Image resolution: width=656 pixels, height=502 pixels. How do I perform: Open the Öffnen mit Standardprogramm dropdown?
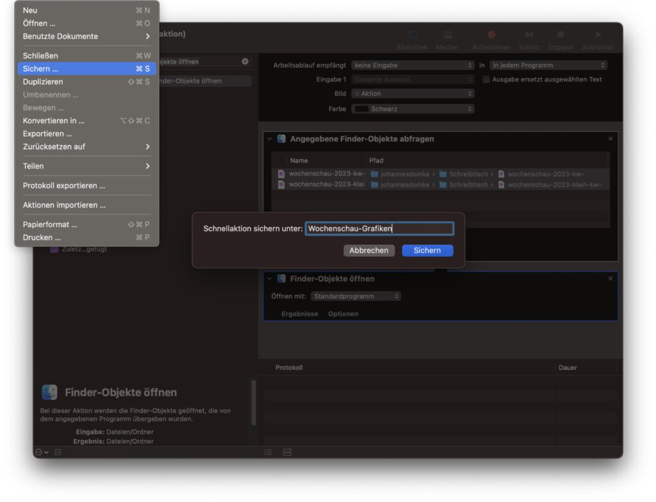click(x=356, y=296)
